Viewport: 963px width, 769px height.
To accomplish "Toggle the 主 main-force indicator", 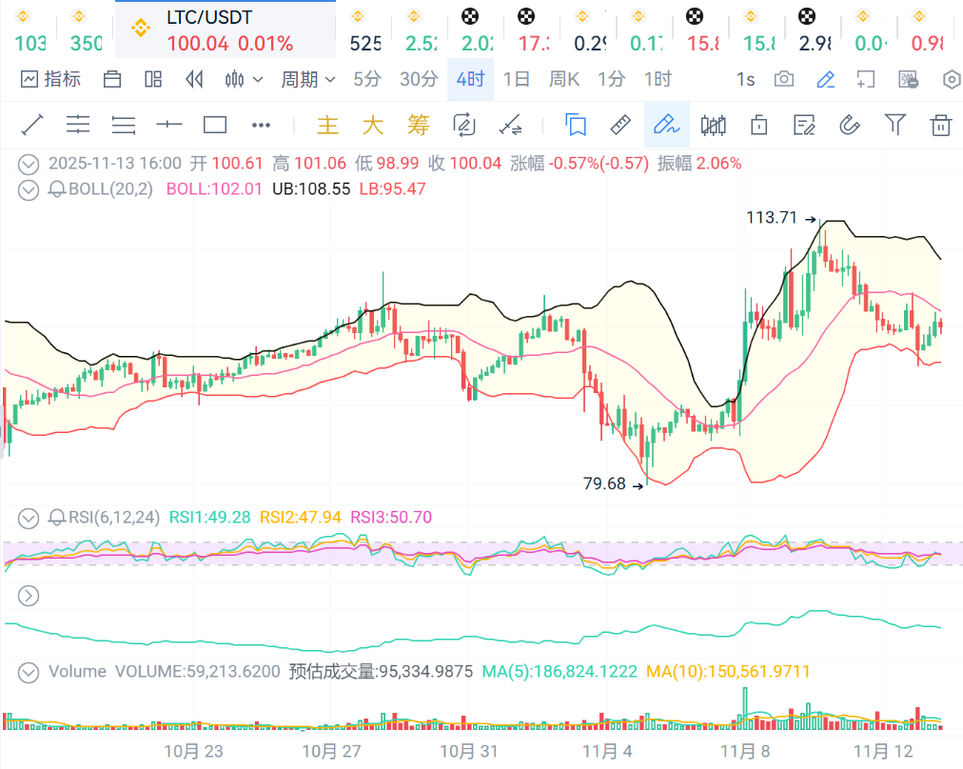I will (327, 125).
